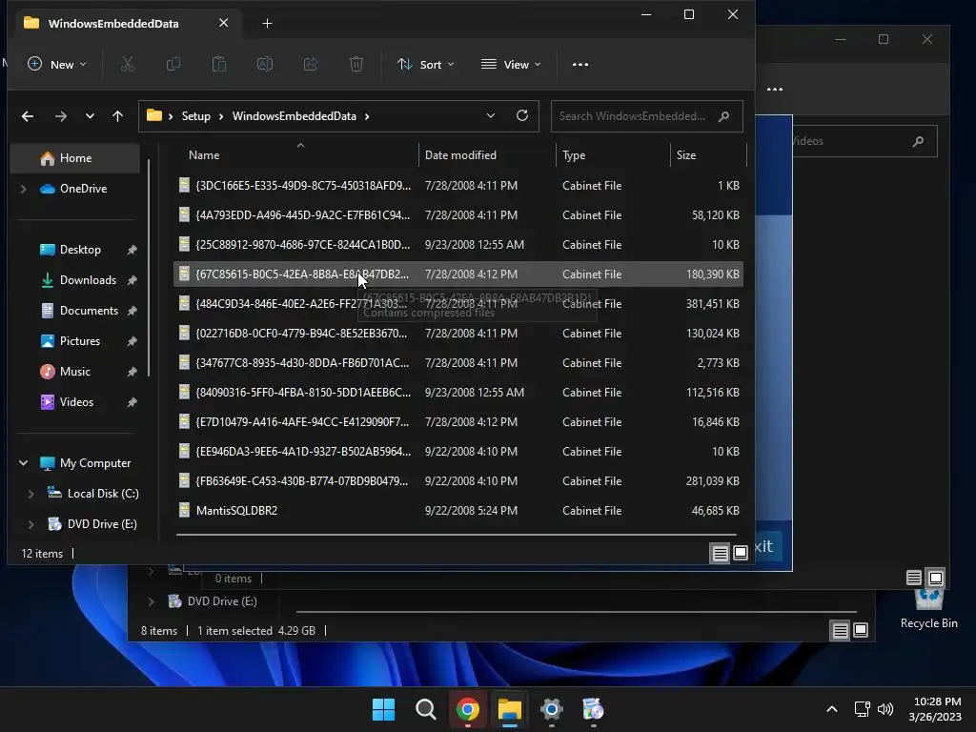Go up one folder level arrow

tap(117, 116)
